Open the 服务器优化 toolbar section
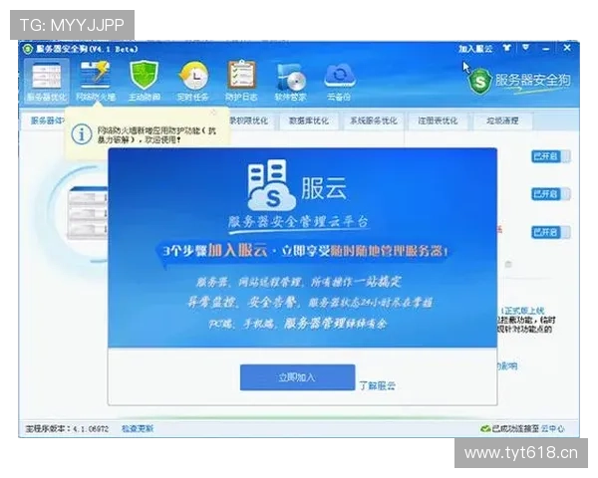Screen dimensions: 598x478 point(46,81)
